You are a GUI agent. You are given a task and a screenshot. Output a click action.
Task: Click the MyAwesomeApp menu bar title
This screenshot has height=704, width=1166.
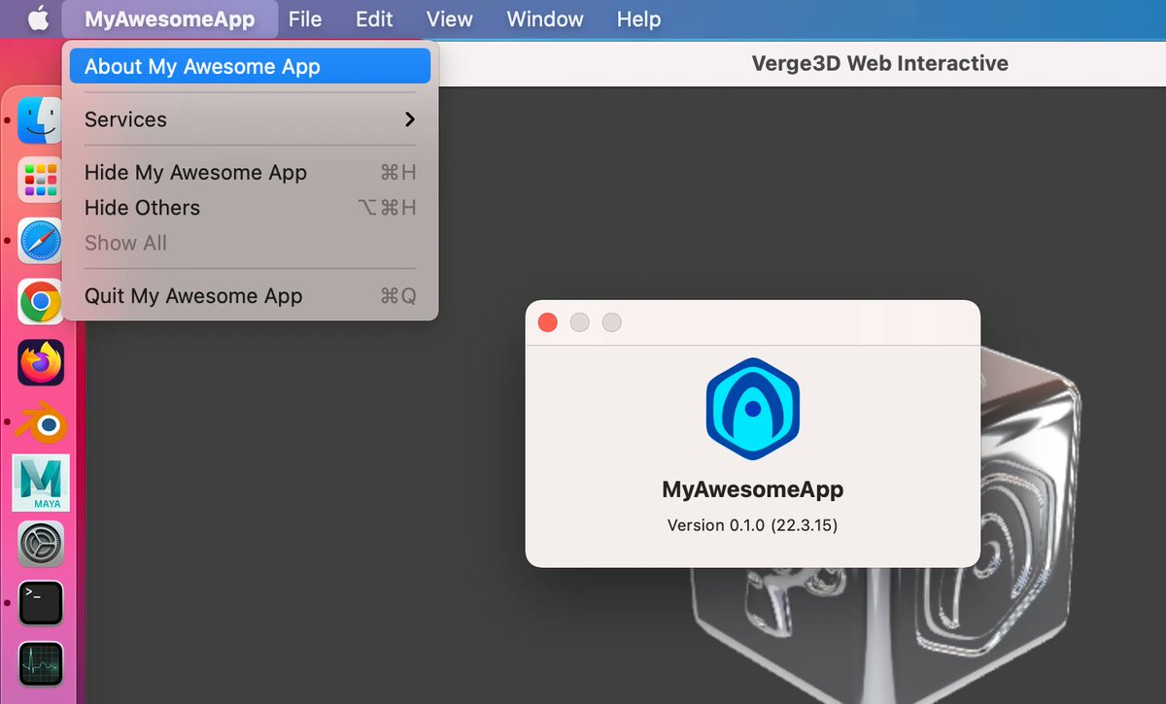(x=170, y=18)
